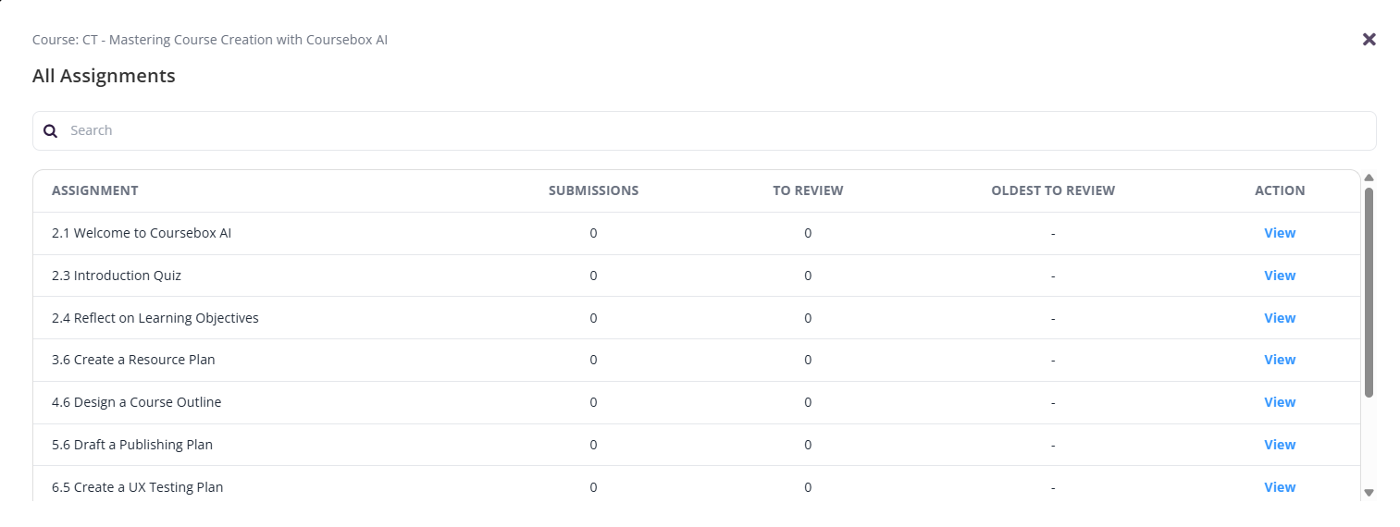Close the All Assignments dialog
The width and height of the screenshot is (1400, 527).
pyautogui.click(x=1369, y=39)
